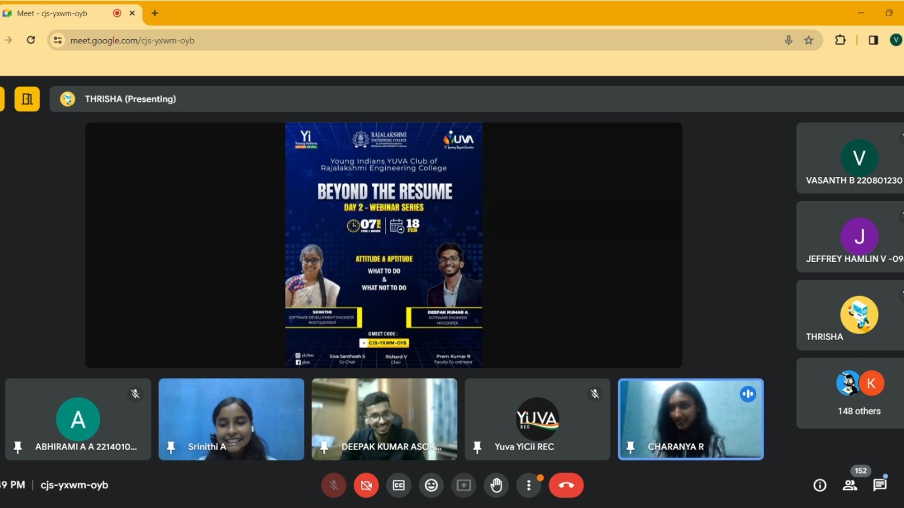Image resolution: width=904 pixels, height=508 pixels.
Task: Select JEFFREY HAMLIN V participant tile
Action: tap(850, 237)
